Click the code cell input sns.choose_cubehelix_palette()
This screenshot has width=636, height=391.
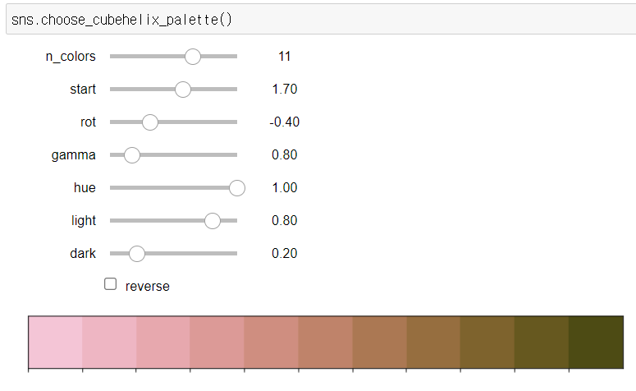tap(321, 20)
